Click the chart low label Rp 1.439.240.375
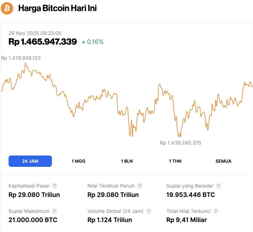Image resolution: width=253 pixels, height=232 pixels. (x=180, y=143)
